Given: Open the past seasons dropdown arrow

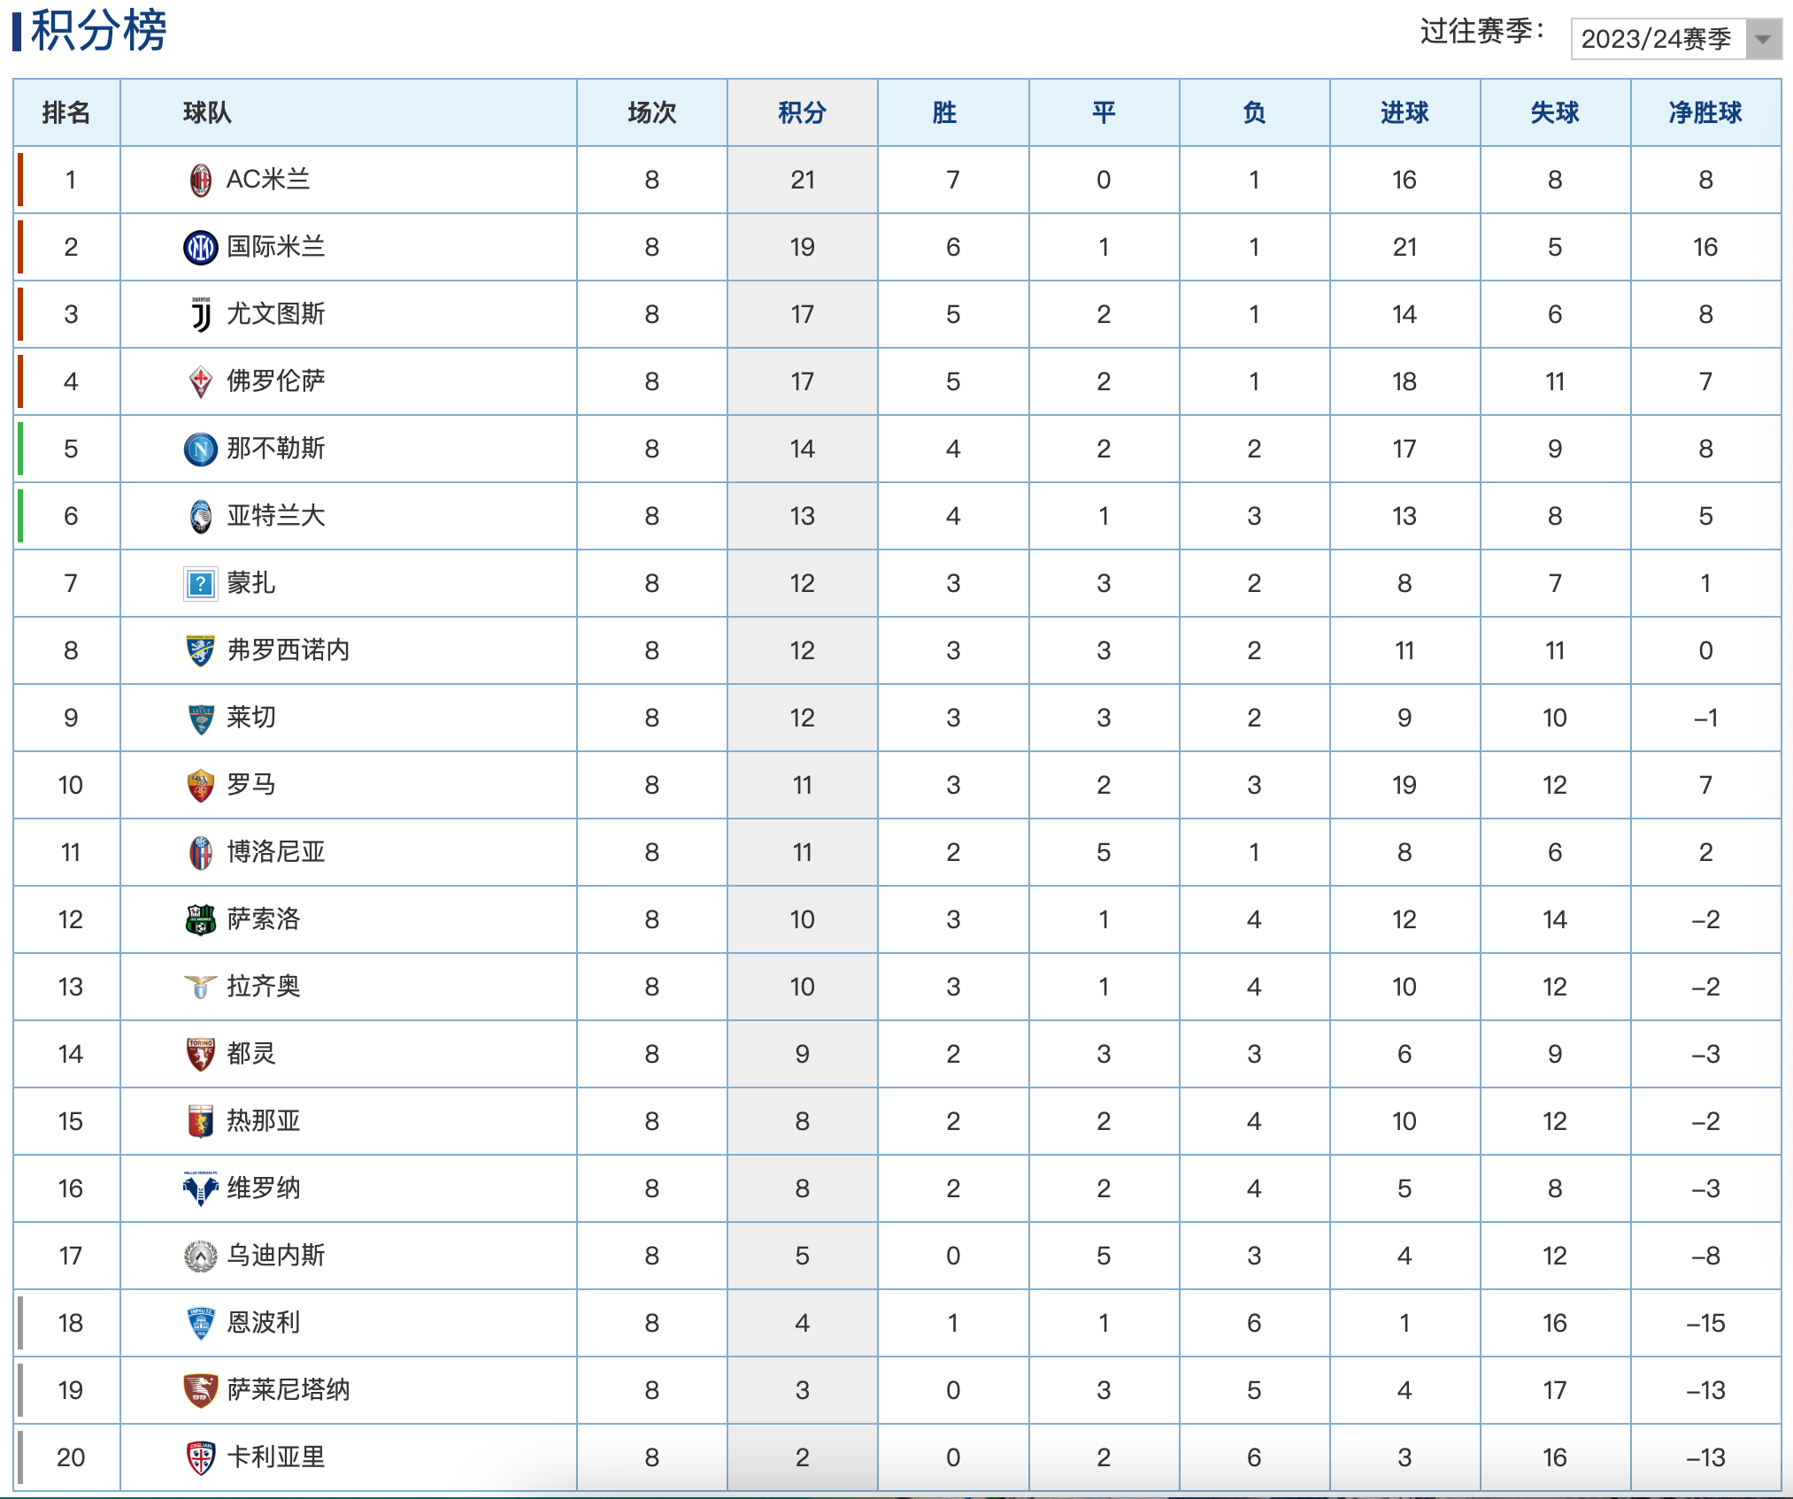Looking at the screenshot, I should [x=1762, y=39].
